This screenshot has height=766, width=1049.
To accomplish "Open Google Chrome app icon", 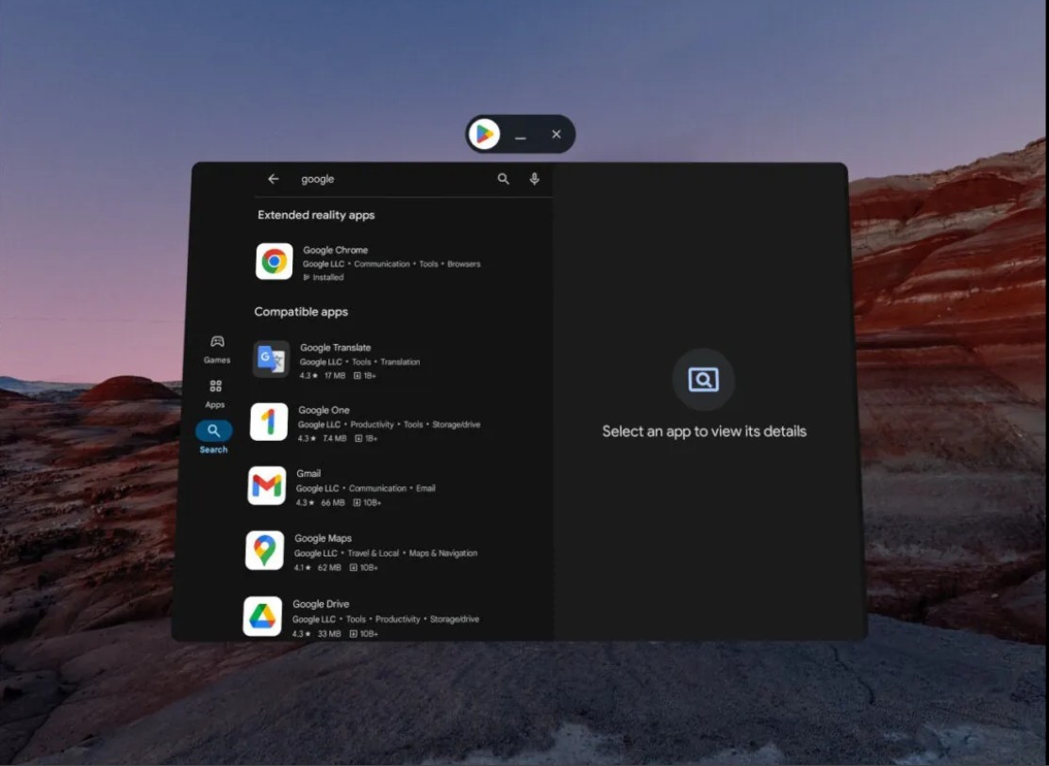I will pyautogui.click(x=275, y=261).
